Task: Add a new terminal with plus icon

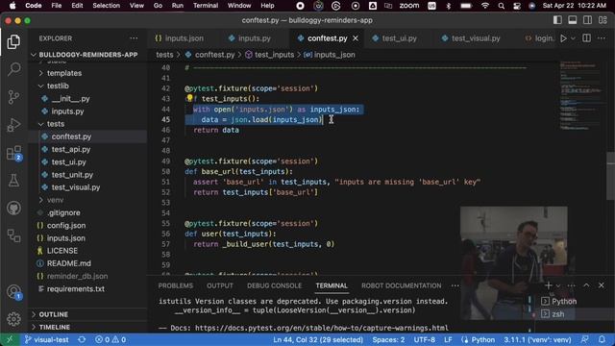Action: (549, 285)
